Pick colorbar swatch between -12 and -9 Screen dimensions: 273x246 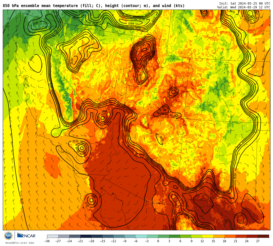tap(119, 236)
